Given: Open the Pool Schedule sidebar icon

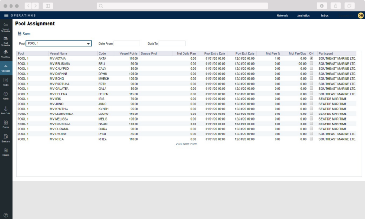Looking at the screenshot, I should point(6,40).
